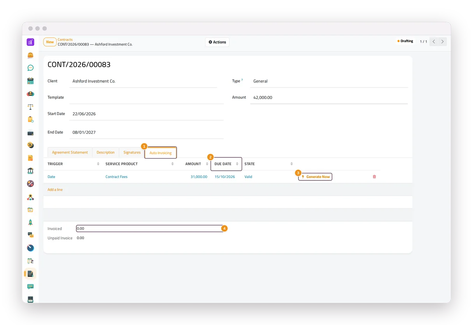Delete the Contract Fees line with trash icon
Image resolution: width=473 pixels, height=325 pixels.
[x=374, y=177]
